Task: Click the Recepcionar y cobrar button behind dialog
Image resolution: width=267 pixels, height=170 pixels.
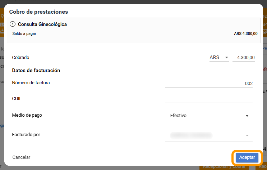Action: click(224, 167)
